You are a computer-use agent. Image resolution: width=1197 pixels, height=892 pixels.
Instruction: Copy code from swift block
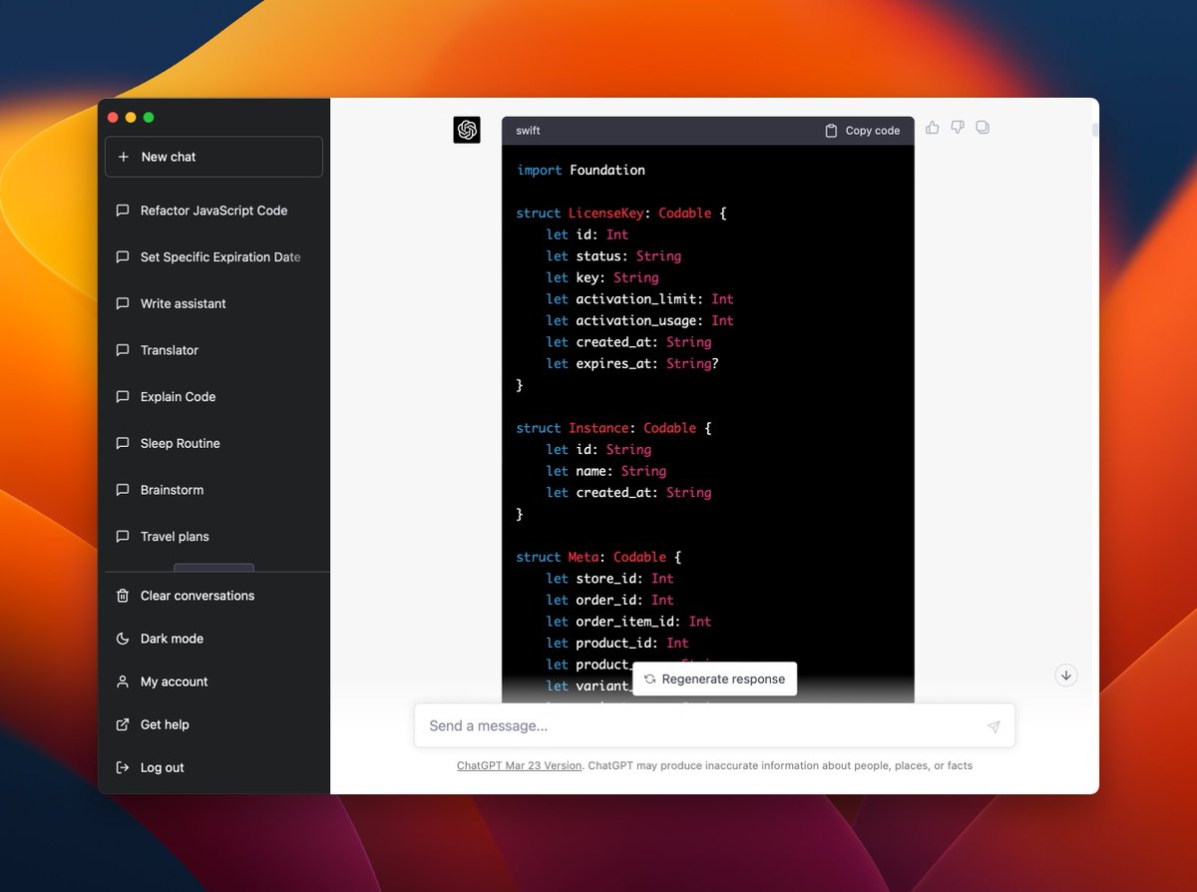pos(863,131)
